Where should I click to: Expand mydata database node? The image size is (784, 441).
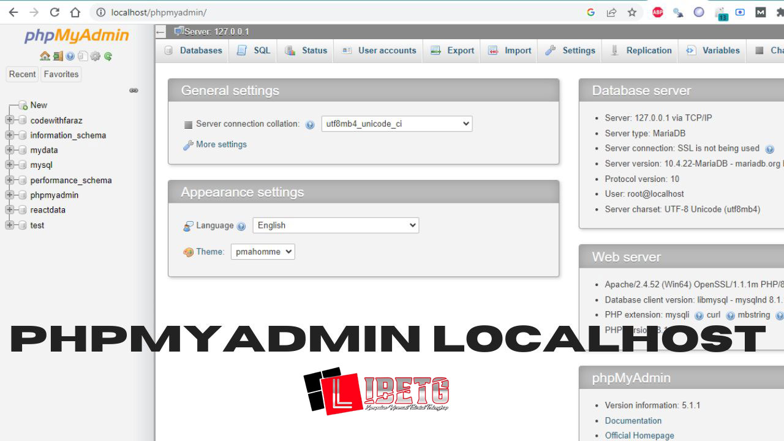(9, 149)
